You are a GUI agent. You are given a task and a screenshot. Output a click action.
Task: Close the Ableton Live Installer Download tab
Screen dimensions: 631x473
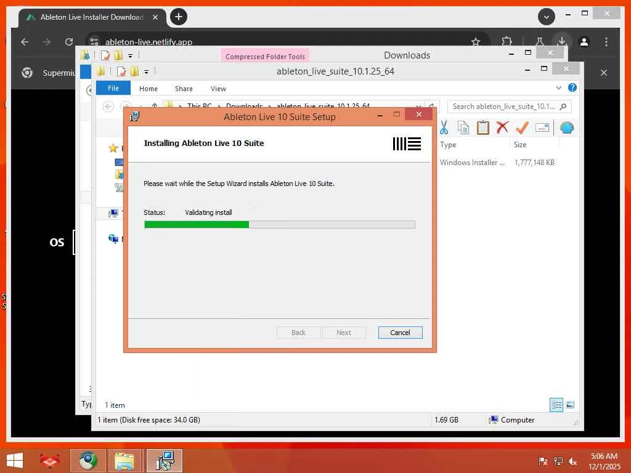pyautogui.click(x=155, y=17)
